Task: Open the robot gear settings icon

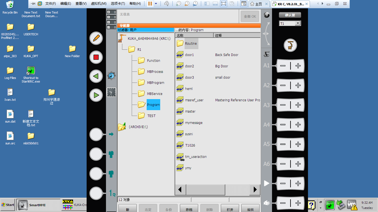Action: (111, 75)
